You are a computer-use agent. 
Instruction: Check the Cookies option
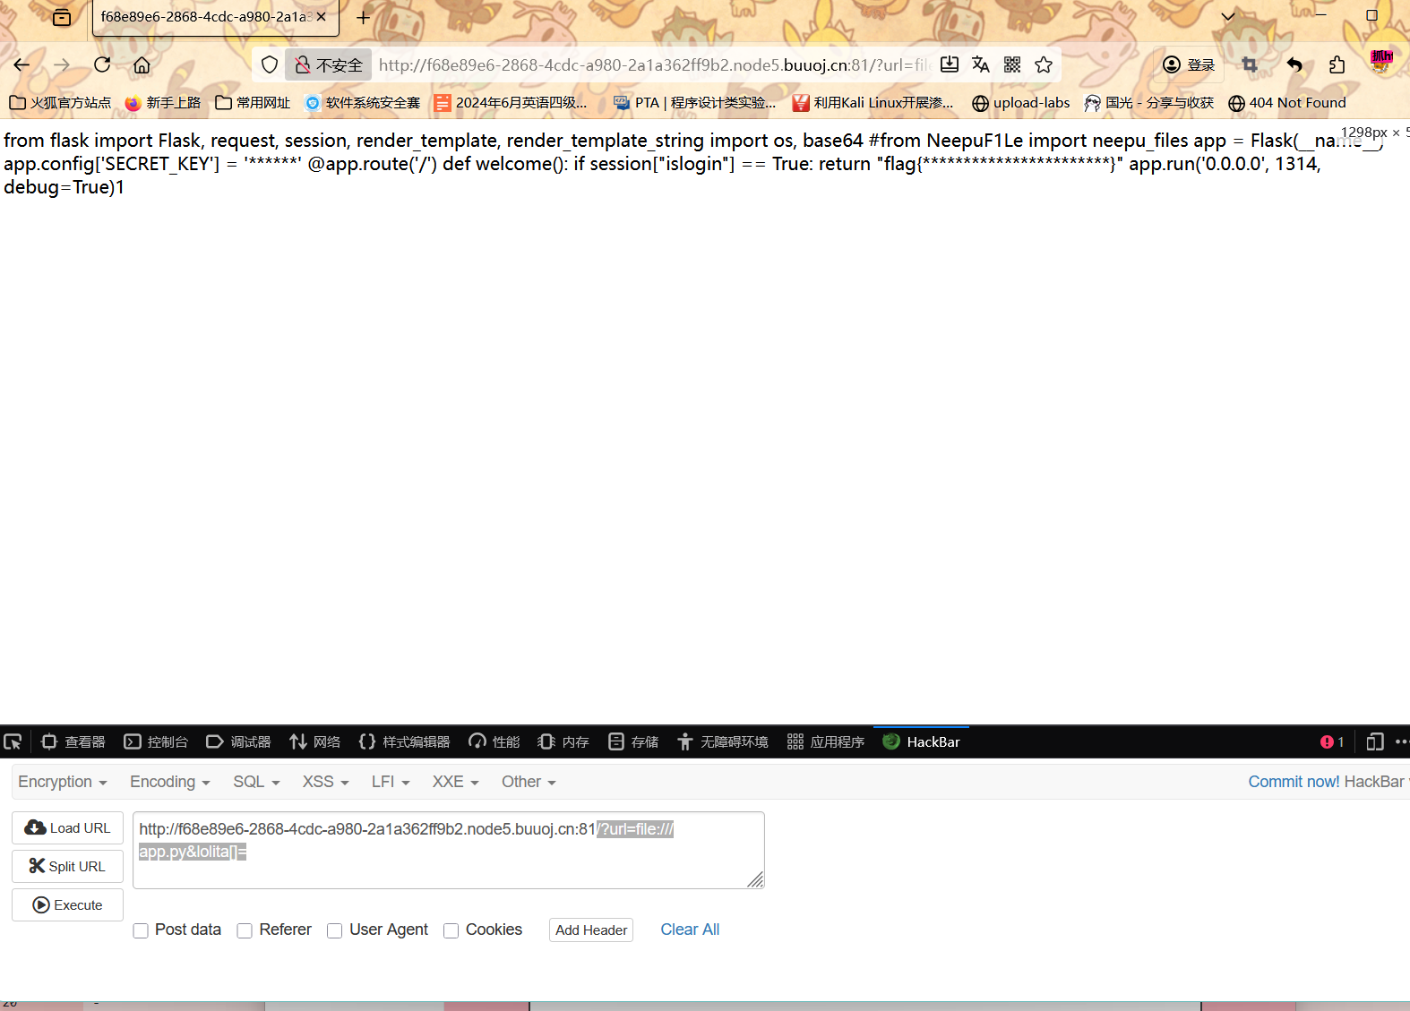(x=451, y=930)
